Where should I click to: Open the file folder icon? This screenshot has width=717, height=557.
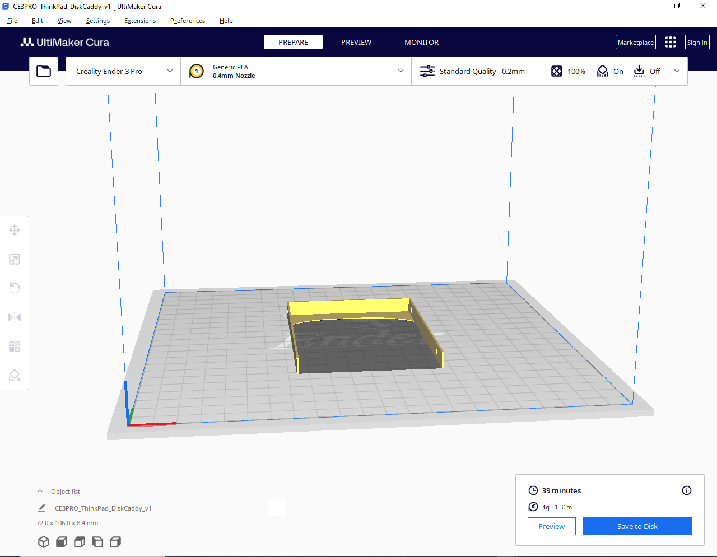pyautogui.click(x=44, y=71)
